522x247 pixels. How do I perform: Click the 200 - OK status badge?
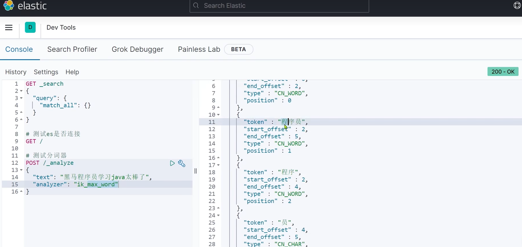tap(503, 72)
